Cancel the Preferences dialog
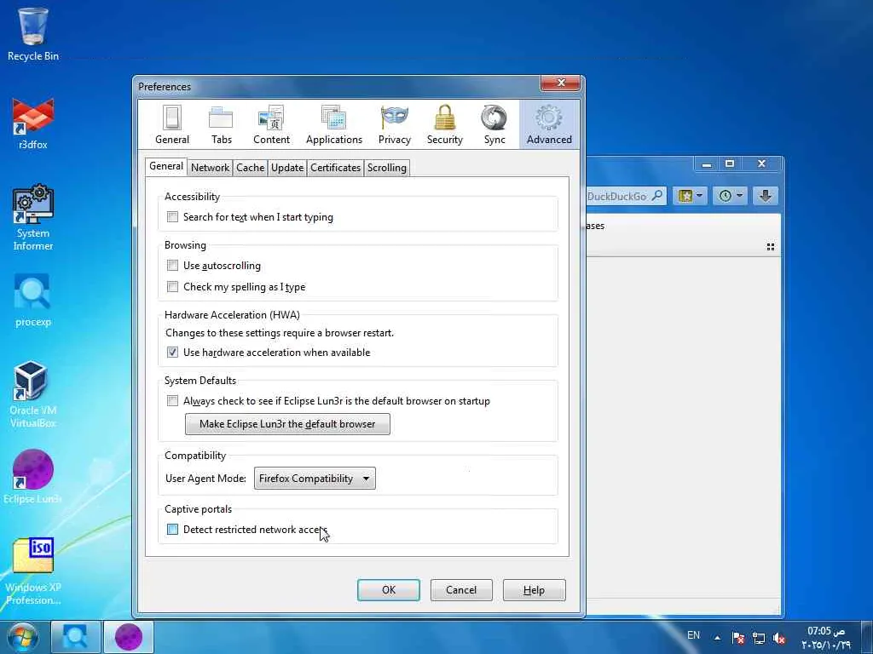The height and width of the screenshot is (654, 873). [461, 590]
